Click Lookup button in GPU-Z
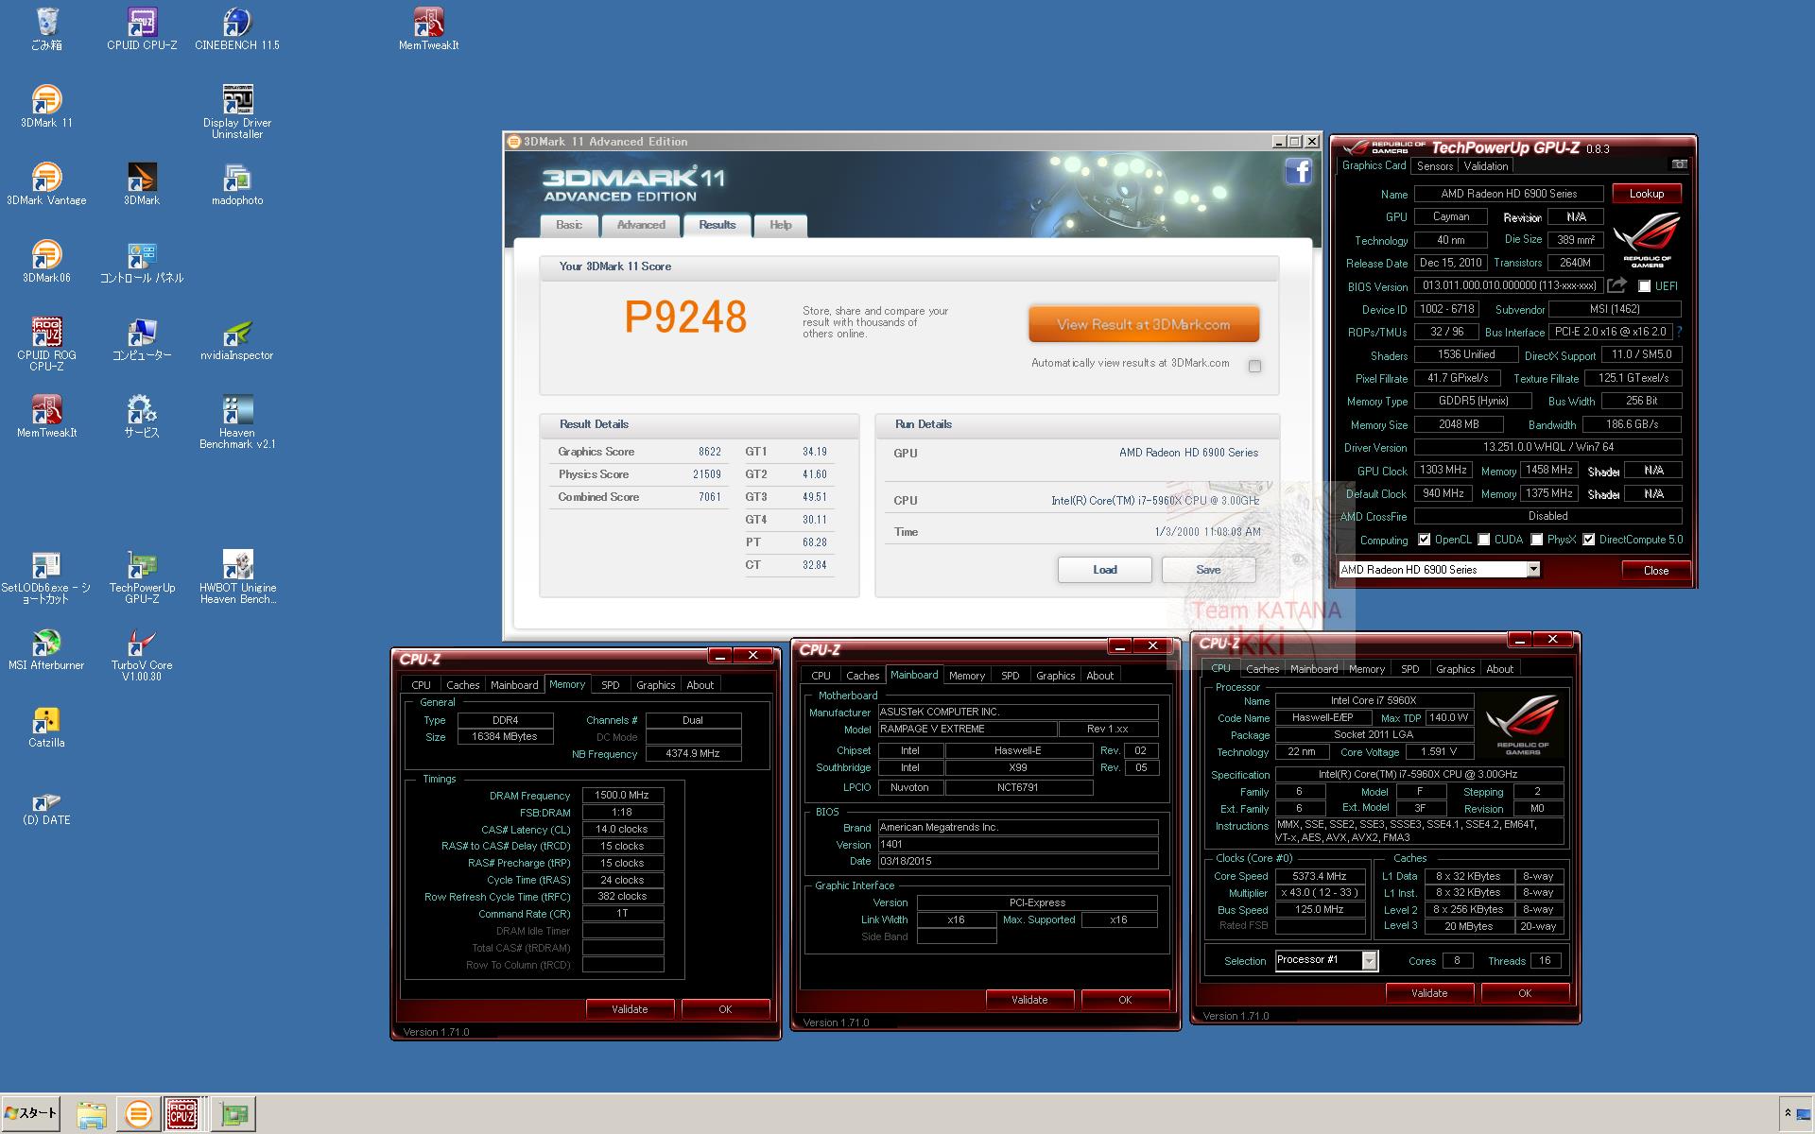The image size is (1815, 1134). 1646,194
